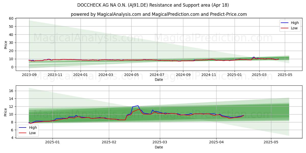Click the '60' price tick label

point(11,18)
